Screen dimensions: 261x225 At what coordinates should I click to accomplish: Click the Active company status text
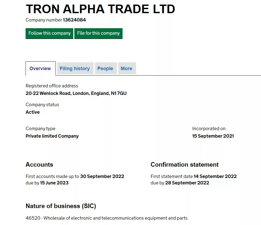point(33,112)
